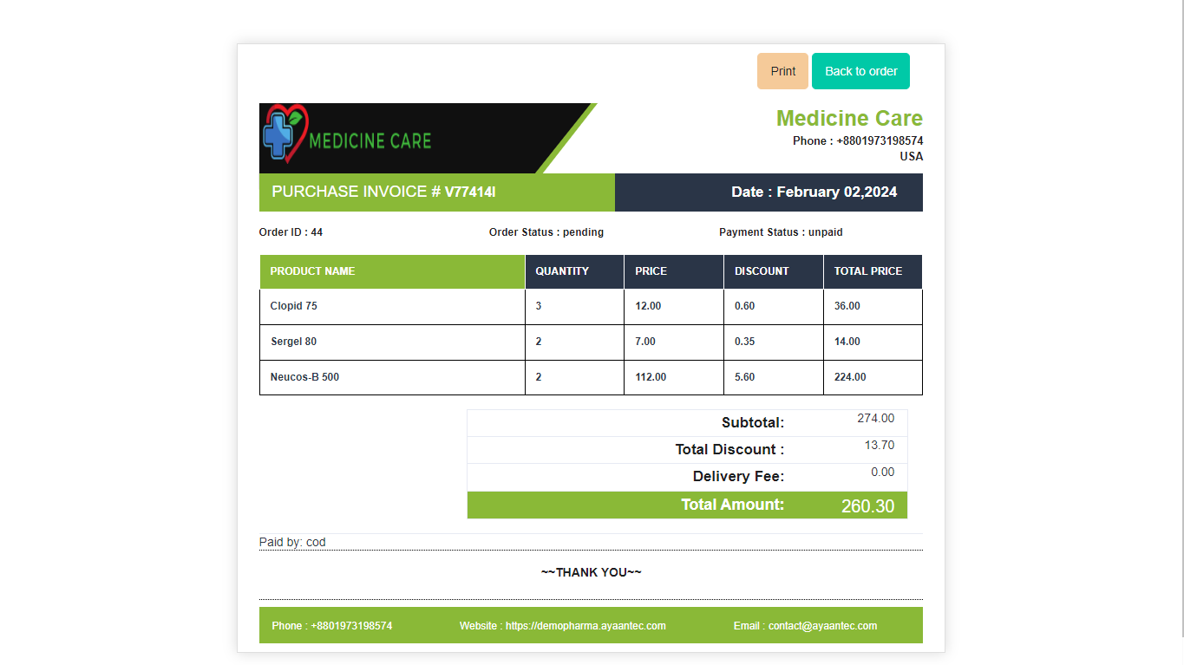
Task: Click the Back to order button
Action: 860,70
